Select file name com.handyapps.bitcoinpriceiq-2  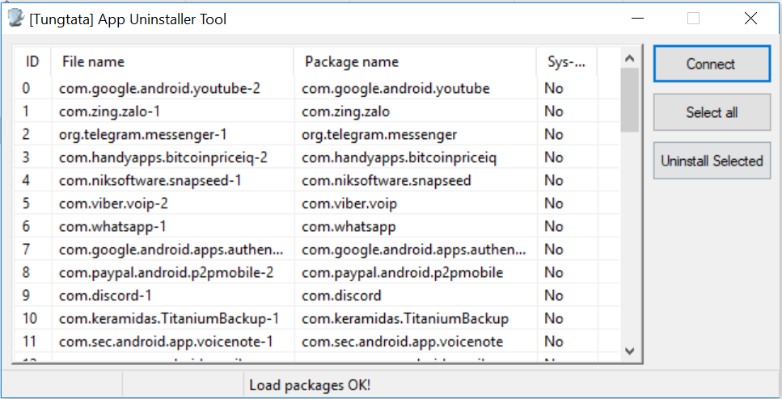(163, 157)
